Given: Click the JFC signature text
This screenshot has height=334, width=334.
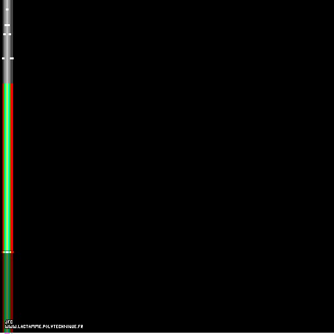Looking at the screenshot, I should tap(8, 322).
